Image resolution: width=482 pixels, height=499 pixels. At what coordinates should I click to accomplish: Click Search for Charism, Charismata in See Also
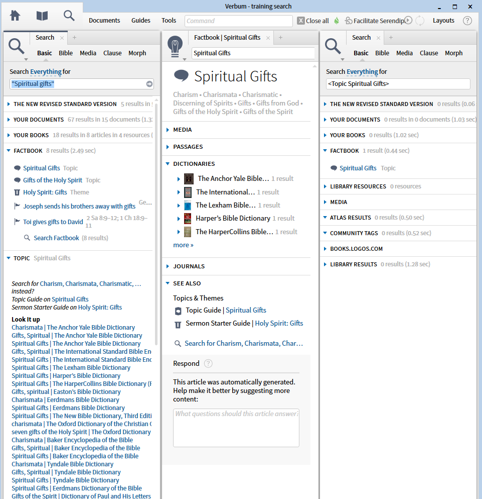click(x=244, y=343)
